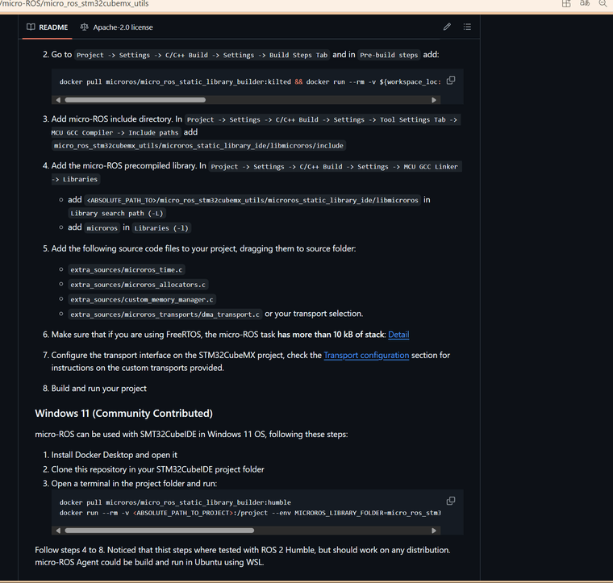The height and width of the screenshot is (583, 613).
Task: Click the edit README pencil icon
Action: pos(447,27)
